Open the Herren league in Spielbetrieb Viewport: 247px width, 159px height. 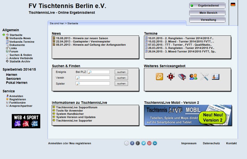coord(11,75)
